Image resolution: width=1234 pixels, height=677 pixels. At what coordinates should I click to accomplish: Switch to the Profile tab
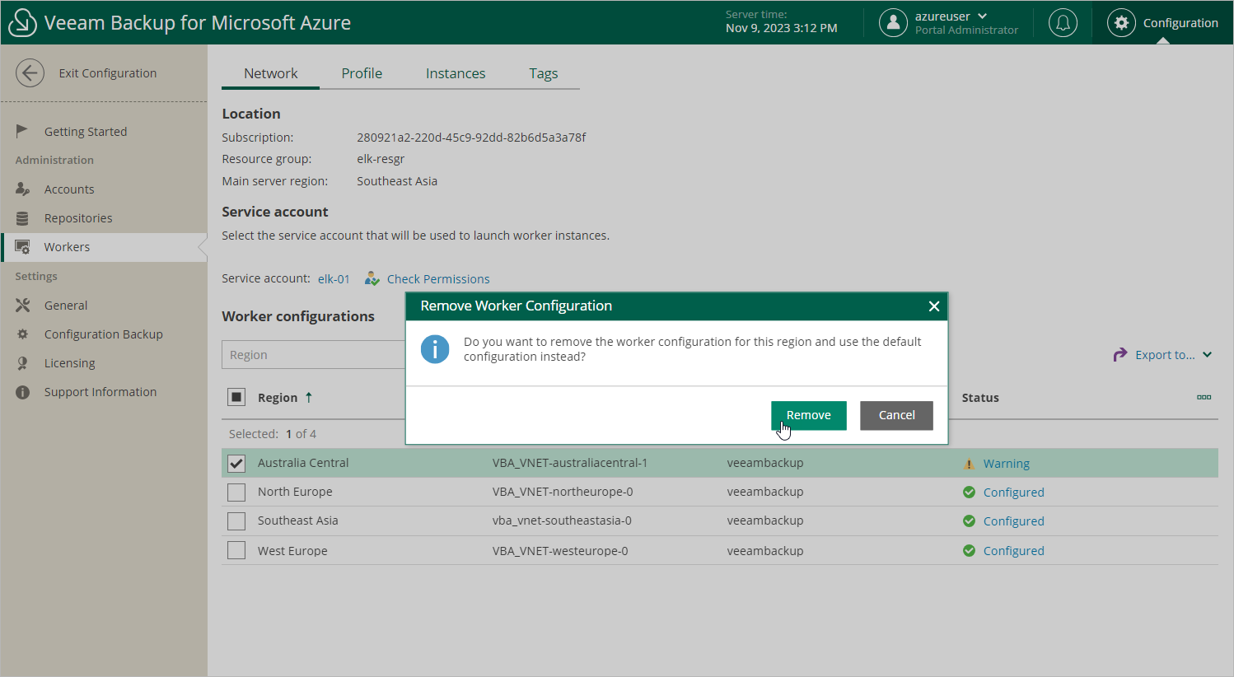362,73
